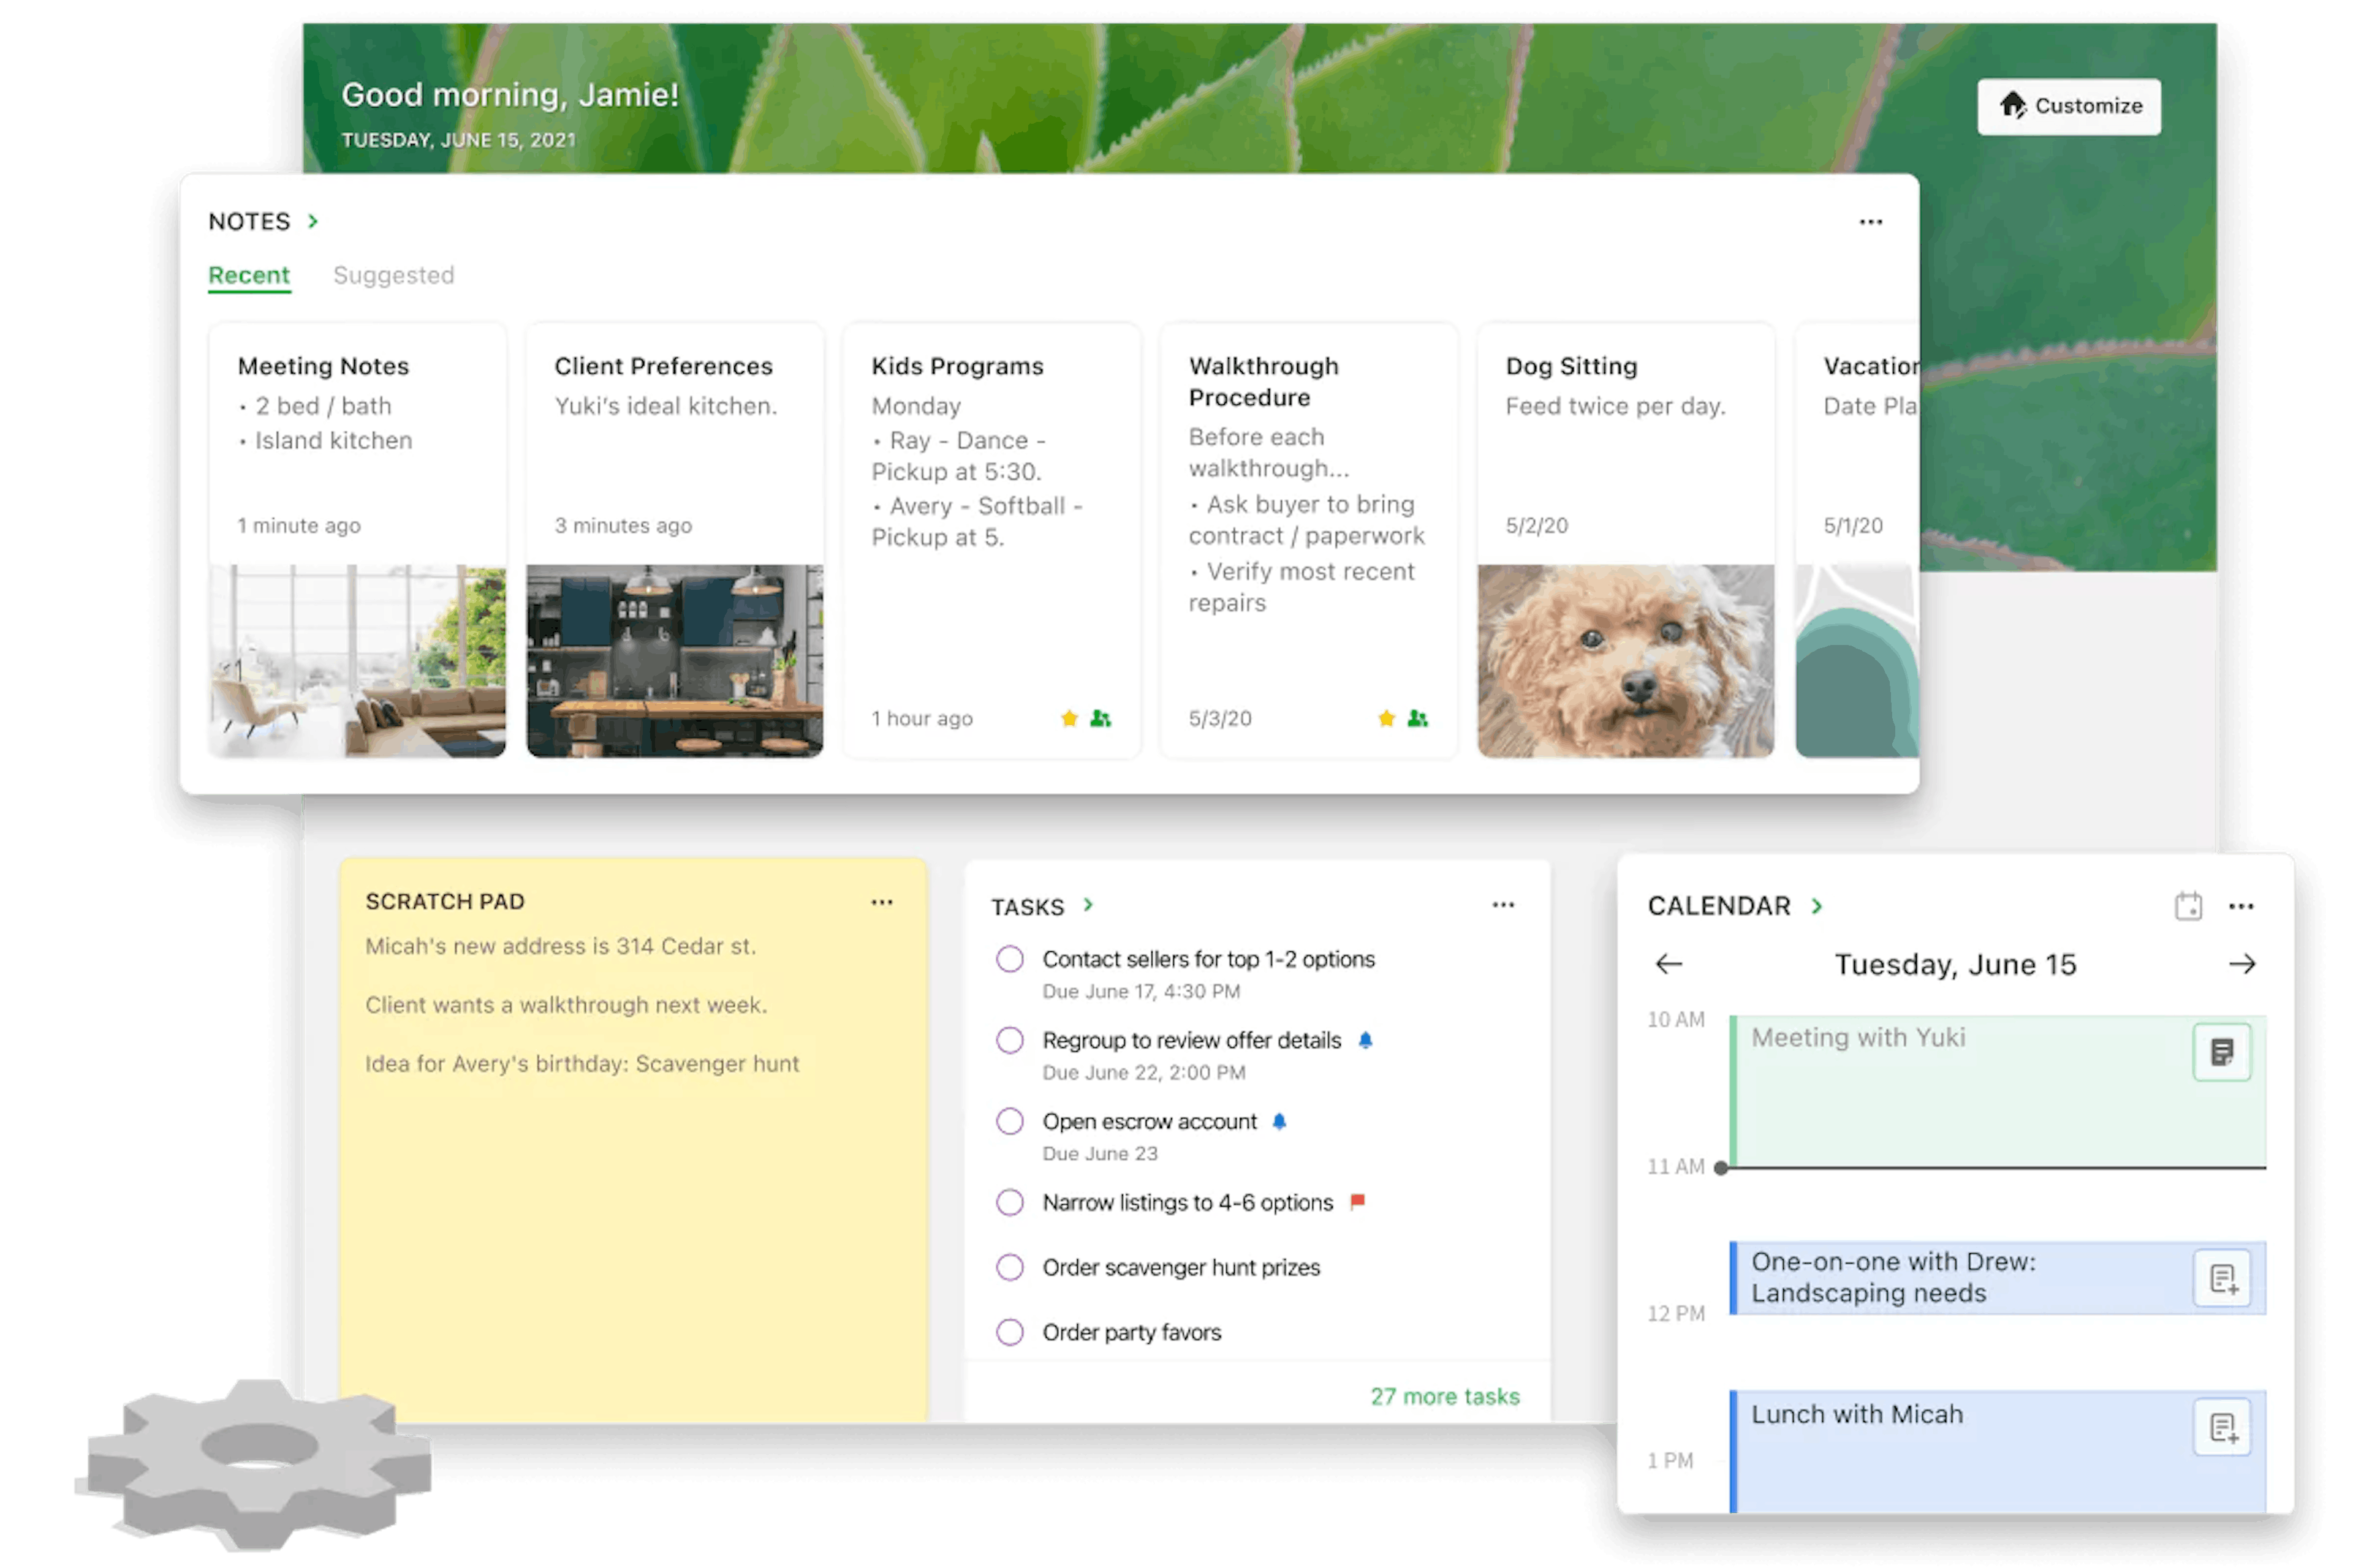Check off Open escrow account task
Viewport: 2353px width, 1568px height.
pos(1009,1121)
